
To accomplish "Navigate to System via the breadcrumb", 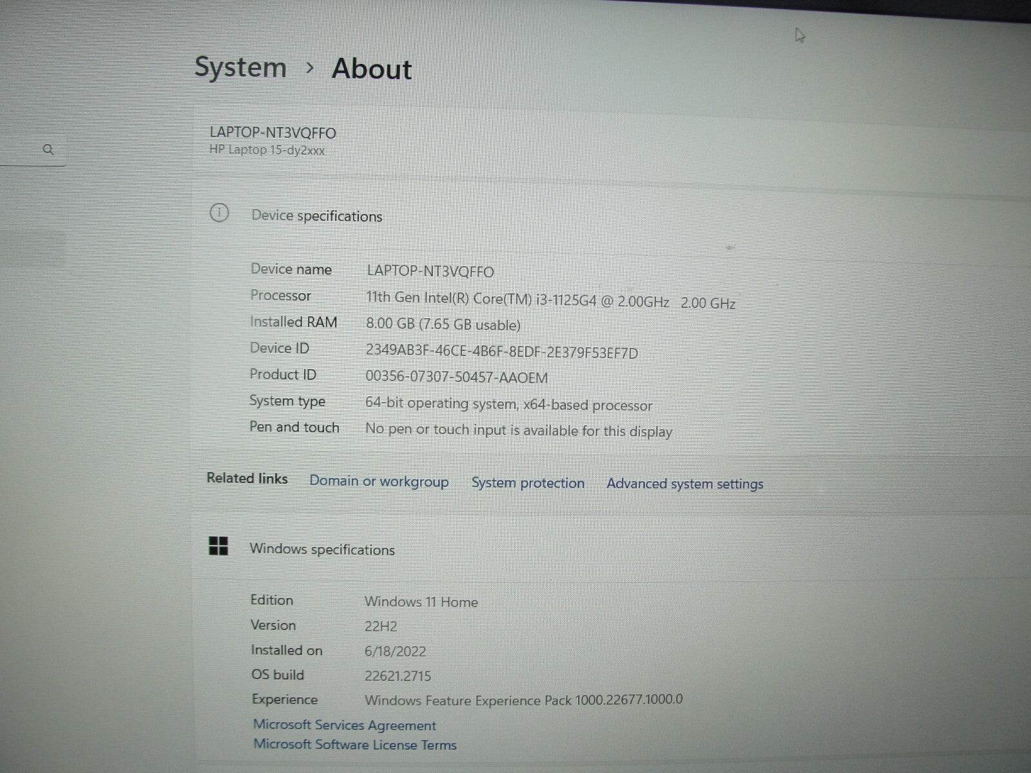I will (x=240, y=67).
